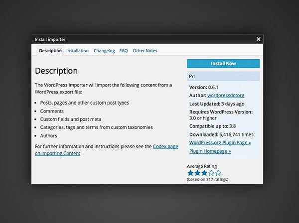Image resolution: width=299 pixels, height=223 pixels.
Task: Click Categories, tags and terms list item
Action: coord(96,127)
